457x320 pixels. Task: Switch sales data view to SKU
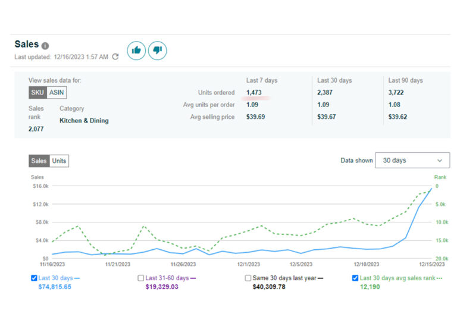tap(37, 92)
